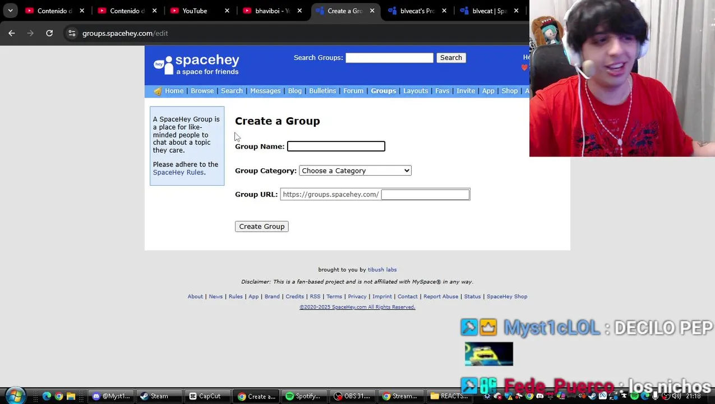Open the Status footer link

click(x=472, y=297)
